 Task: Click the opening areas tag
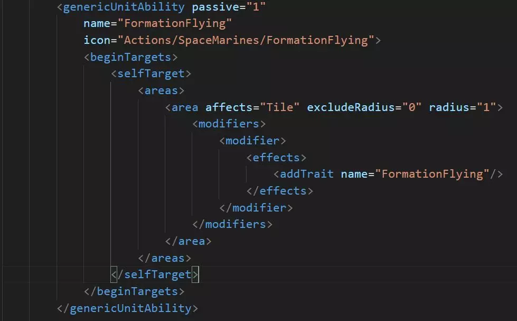click(161, 91)
